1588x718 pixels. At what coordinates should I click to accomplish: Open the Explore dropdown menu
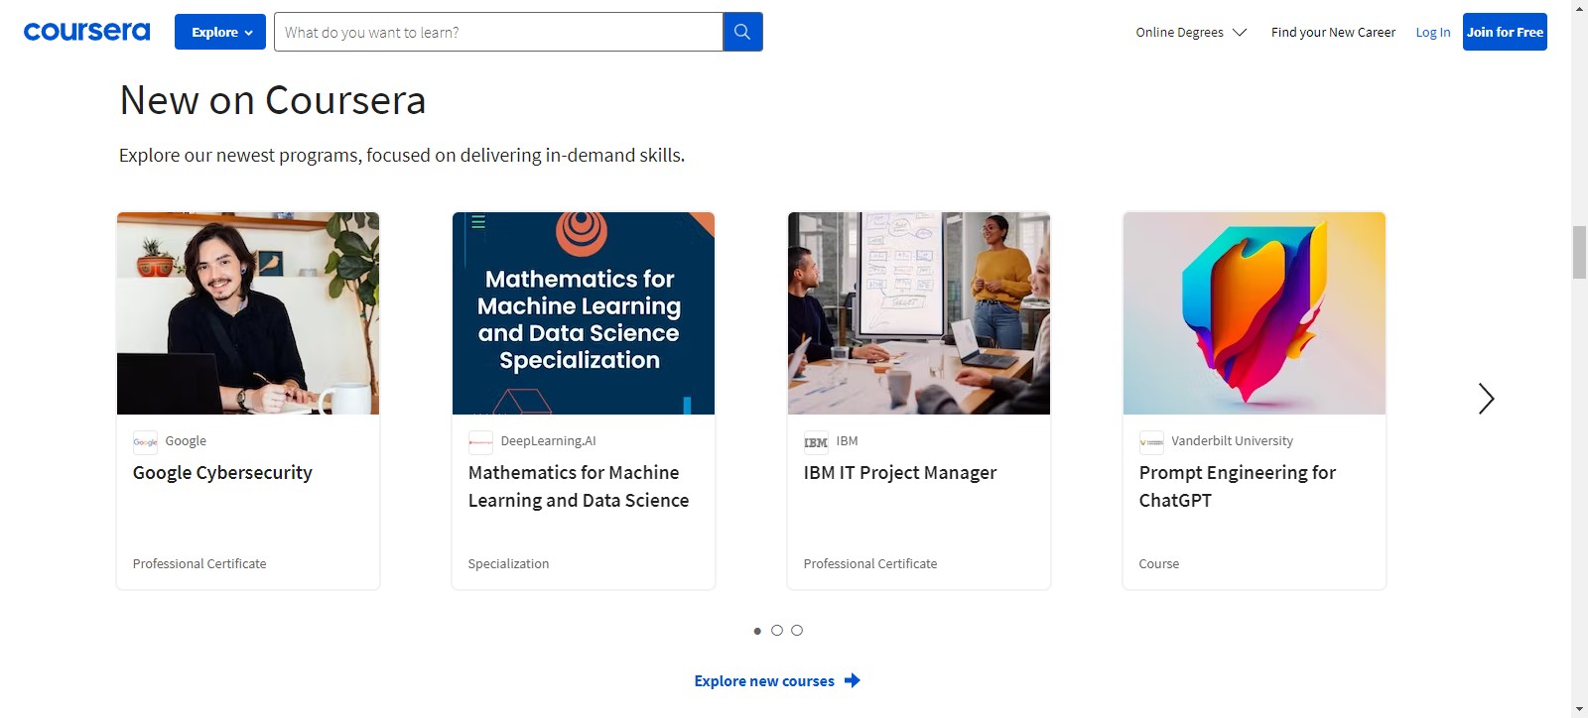[220, 32]
